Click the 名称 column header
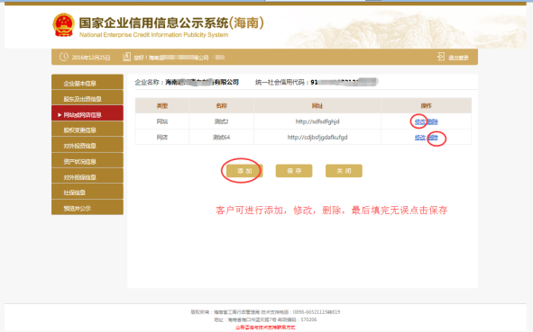Image resolution: width=533 pixels, height=332 pixels. coord(221,106)
